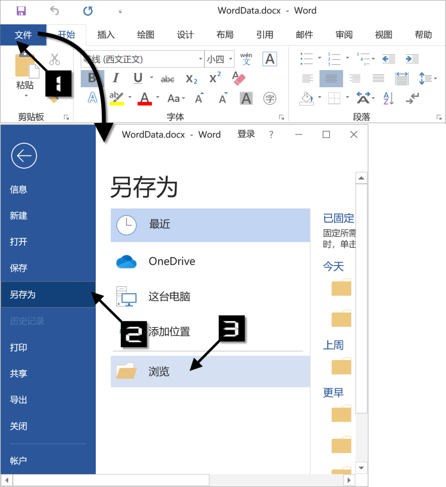Open the 文件 tab
Screen dimensions: 446x487
(23, 35)
